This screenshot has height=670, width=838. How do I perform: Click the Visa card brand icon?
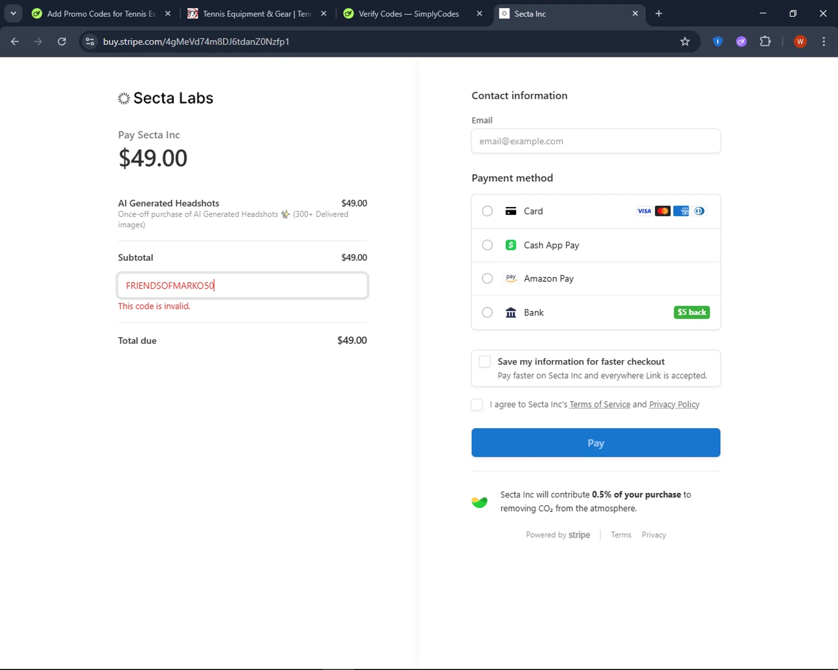point(644,211)
